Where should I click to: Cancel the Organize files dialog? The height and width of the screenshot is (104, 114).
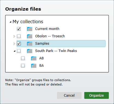(x=69, y=95)
